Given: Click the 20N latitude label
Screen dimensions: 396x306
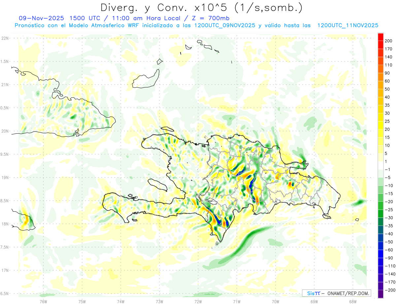Looking at the screenshot, I should click(x=5, y=131).
